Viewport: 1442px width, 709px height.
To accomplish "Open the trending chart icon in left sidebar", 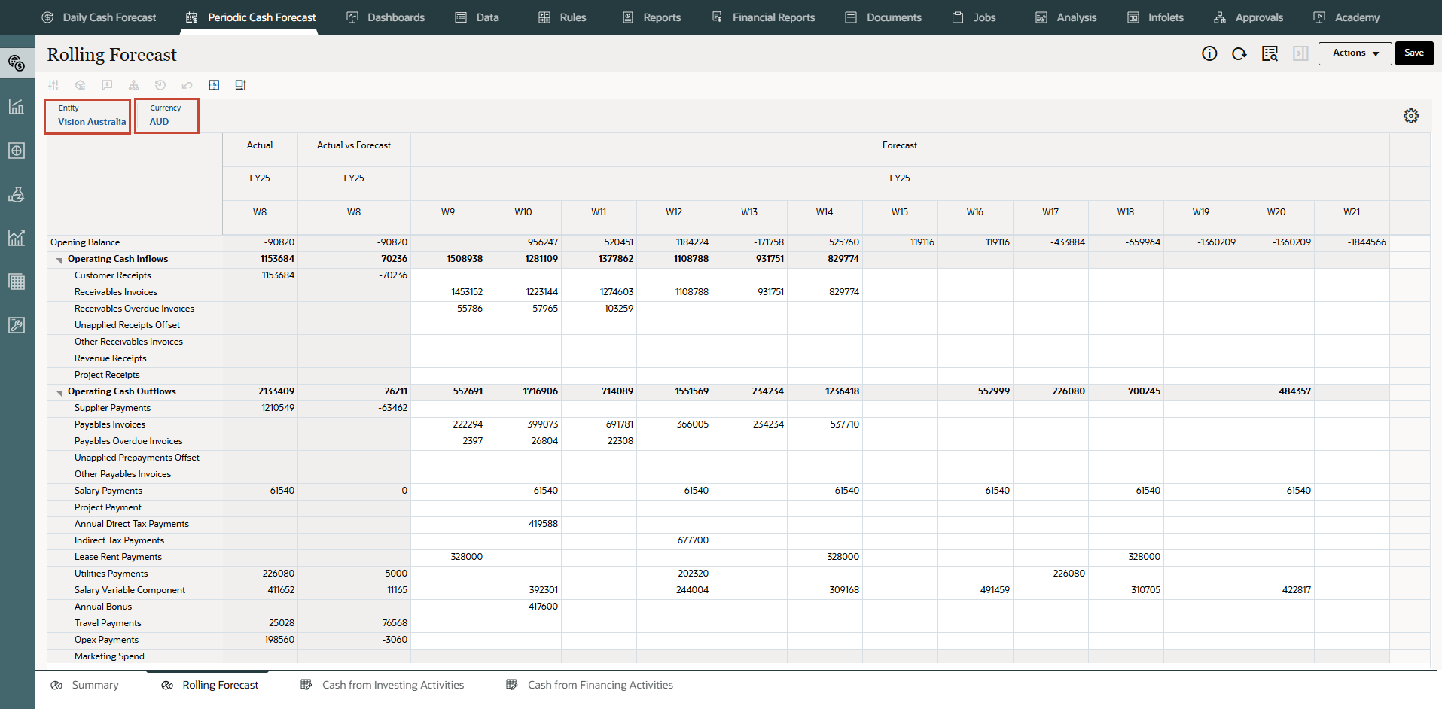I will pyautogui.click(x=17, y=238).
